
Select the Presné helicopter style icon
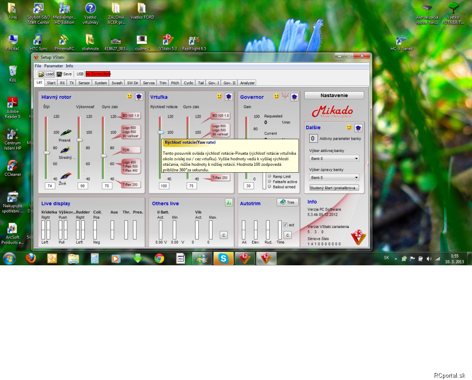(66, 133)
